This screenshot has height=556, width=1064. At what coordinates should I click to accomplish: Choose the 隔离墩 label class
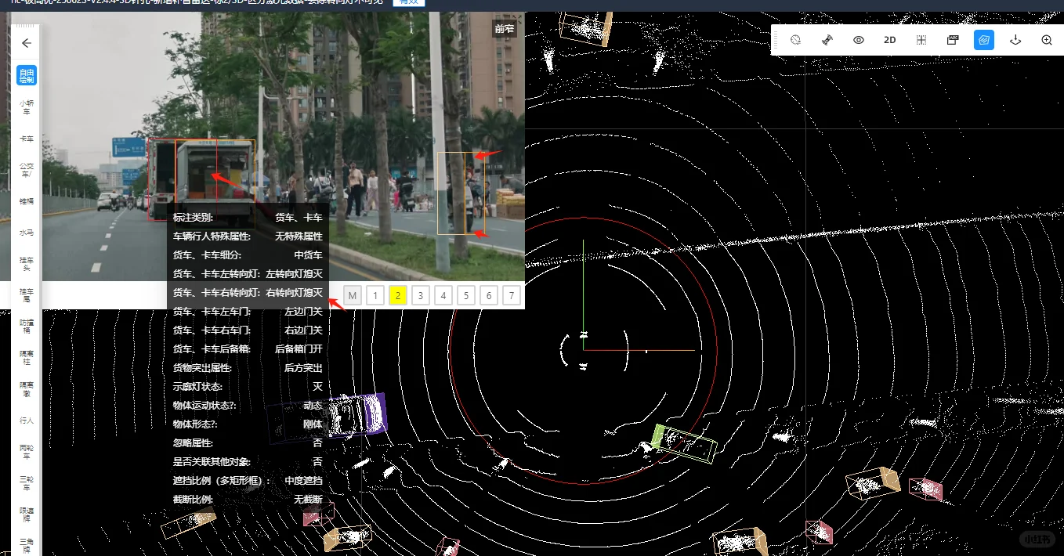click(x=27, y=389)
